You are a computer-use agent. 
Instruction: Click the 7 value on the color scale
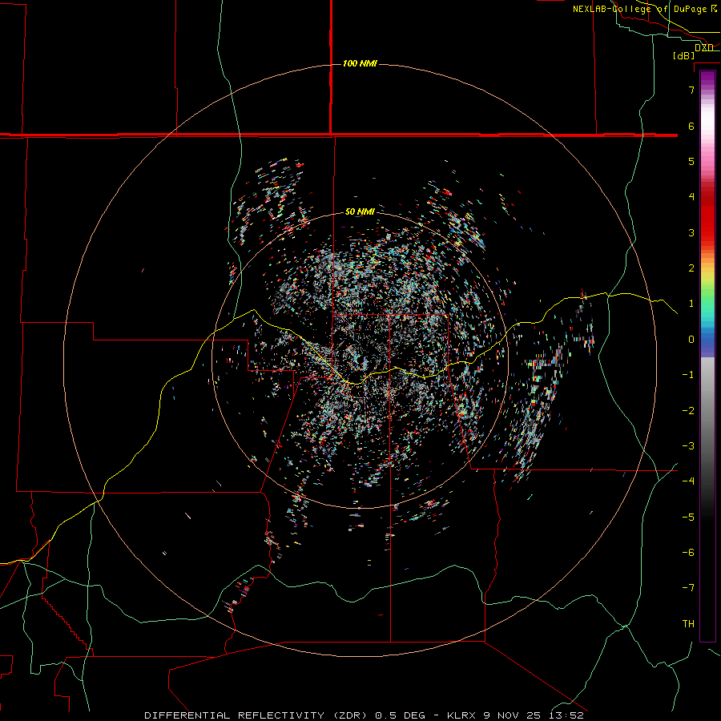pyautogui.click(x=691, y=90)
